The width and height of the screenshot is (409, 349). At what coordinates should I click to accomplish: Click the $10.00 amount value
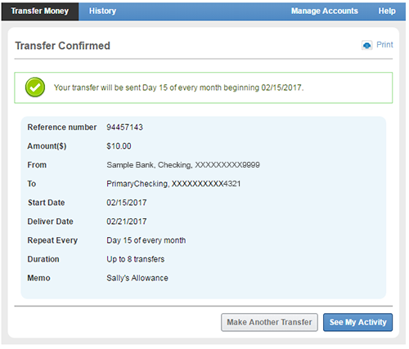point(119,146)
